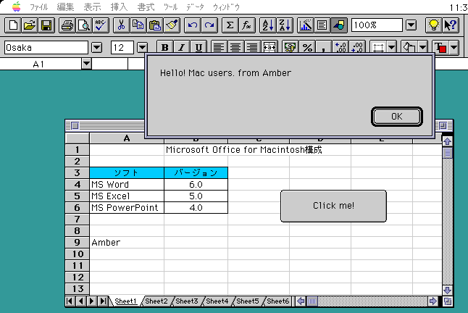Click the AutoSum sigma icon
468x313 pixels.
tap(230, 25)
